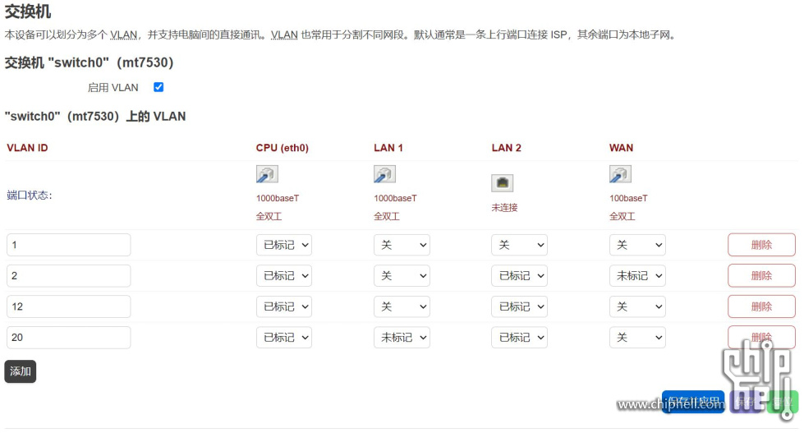Open WAN dropdown for VLAN 20
Viewport: 804px width, 433px height.
pos(637,338)
